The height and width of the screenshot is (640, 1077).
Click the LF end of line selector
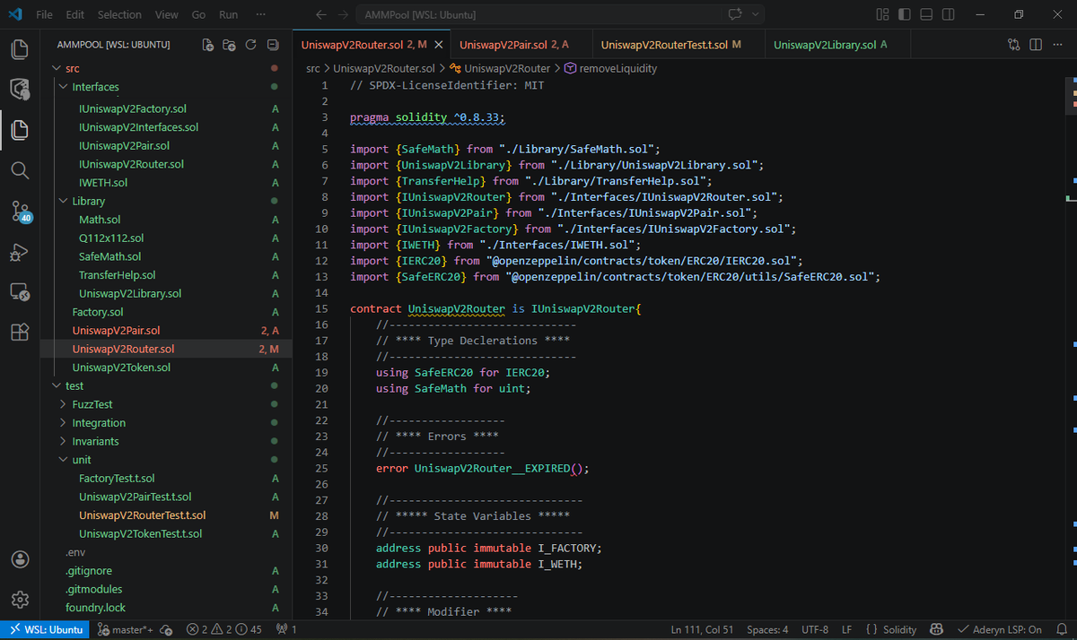(846, 629)
